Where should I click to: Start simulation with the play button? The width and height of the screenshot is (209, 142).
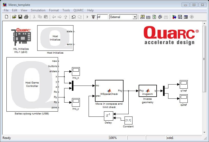tap(88, 17)
